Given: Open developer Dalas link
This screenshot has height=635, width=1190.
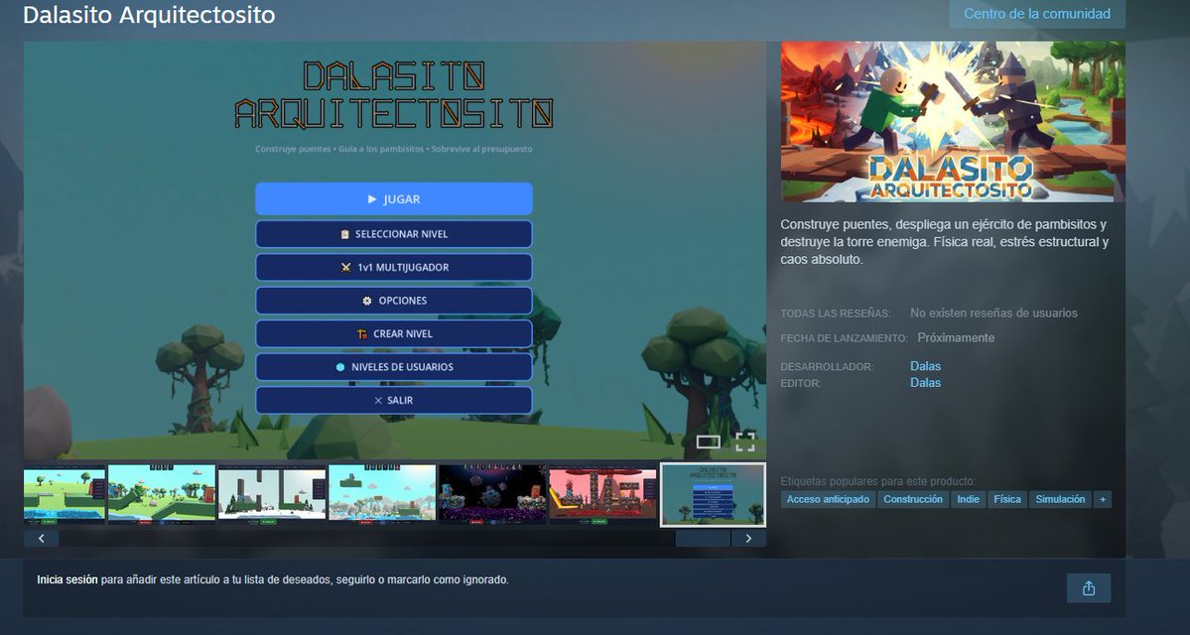Looking at the screenshot, I should [x=925, y=366].
